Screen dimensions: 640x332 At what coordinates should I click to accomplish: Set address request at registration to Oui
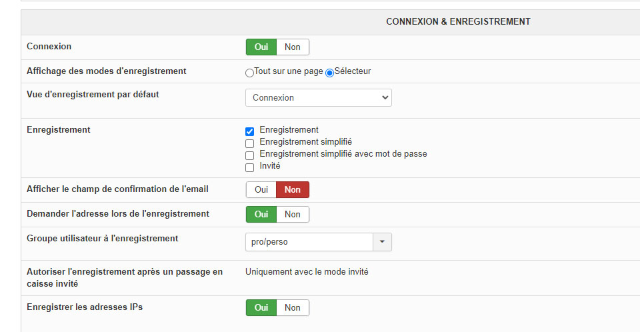[261, 215]
